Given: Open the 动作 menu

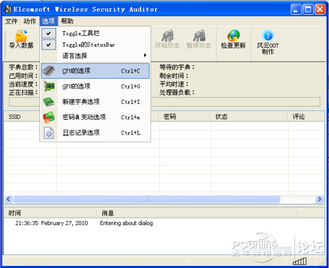Looking at the screenshot, I should (29, 21).
